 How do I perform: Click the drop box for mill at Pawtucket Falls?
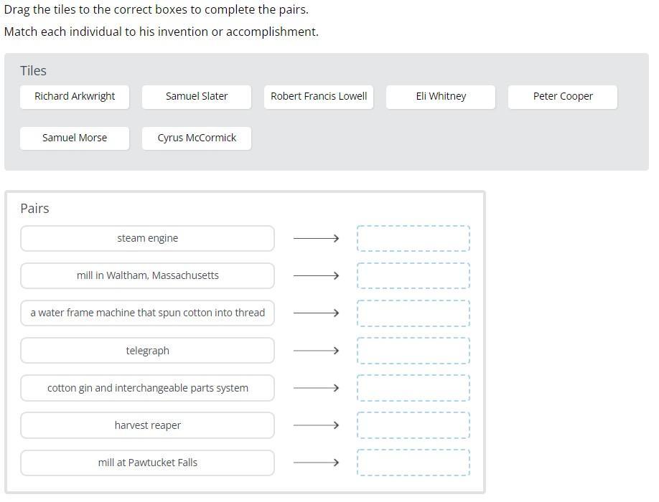(413, 463)
